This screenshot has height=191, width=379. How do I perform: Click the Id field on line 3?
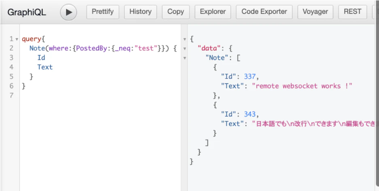click(41, 58)
